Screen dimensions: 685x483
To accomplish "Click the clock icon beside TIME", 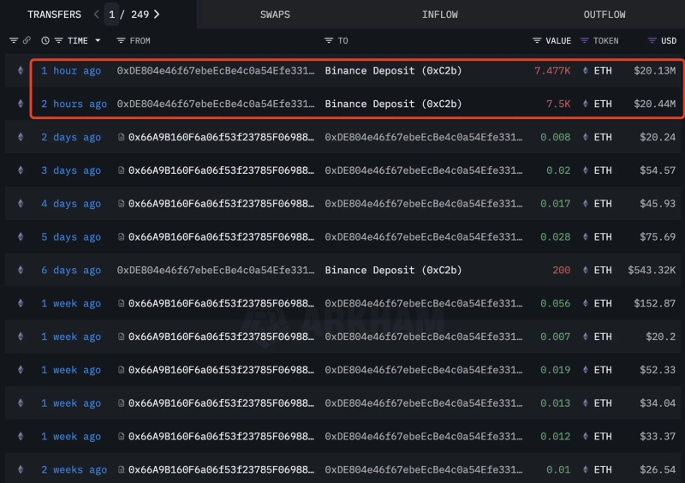I will pos(45,40).
